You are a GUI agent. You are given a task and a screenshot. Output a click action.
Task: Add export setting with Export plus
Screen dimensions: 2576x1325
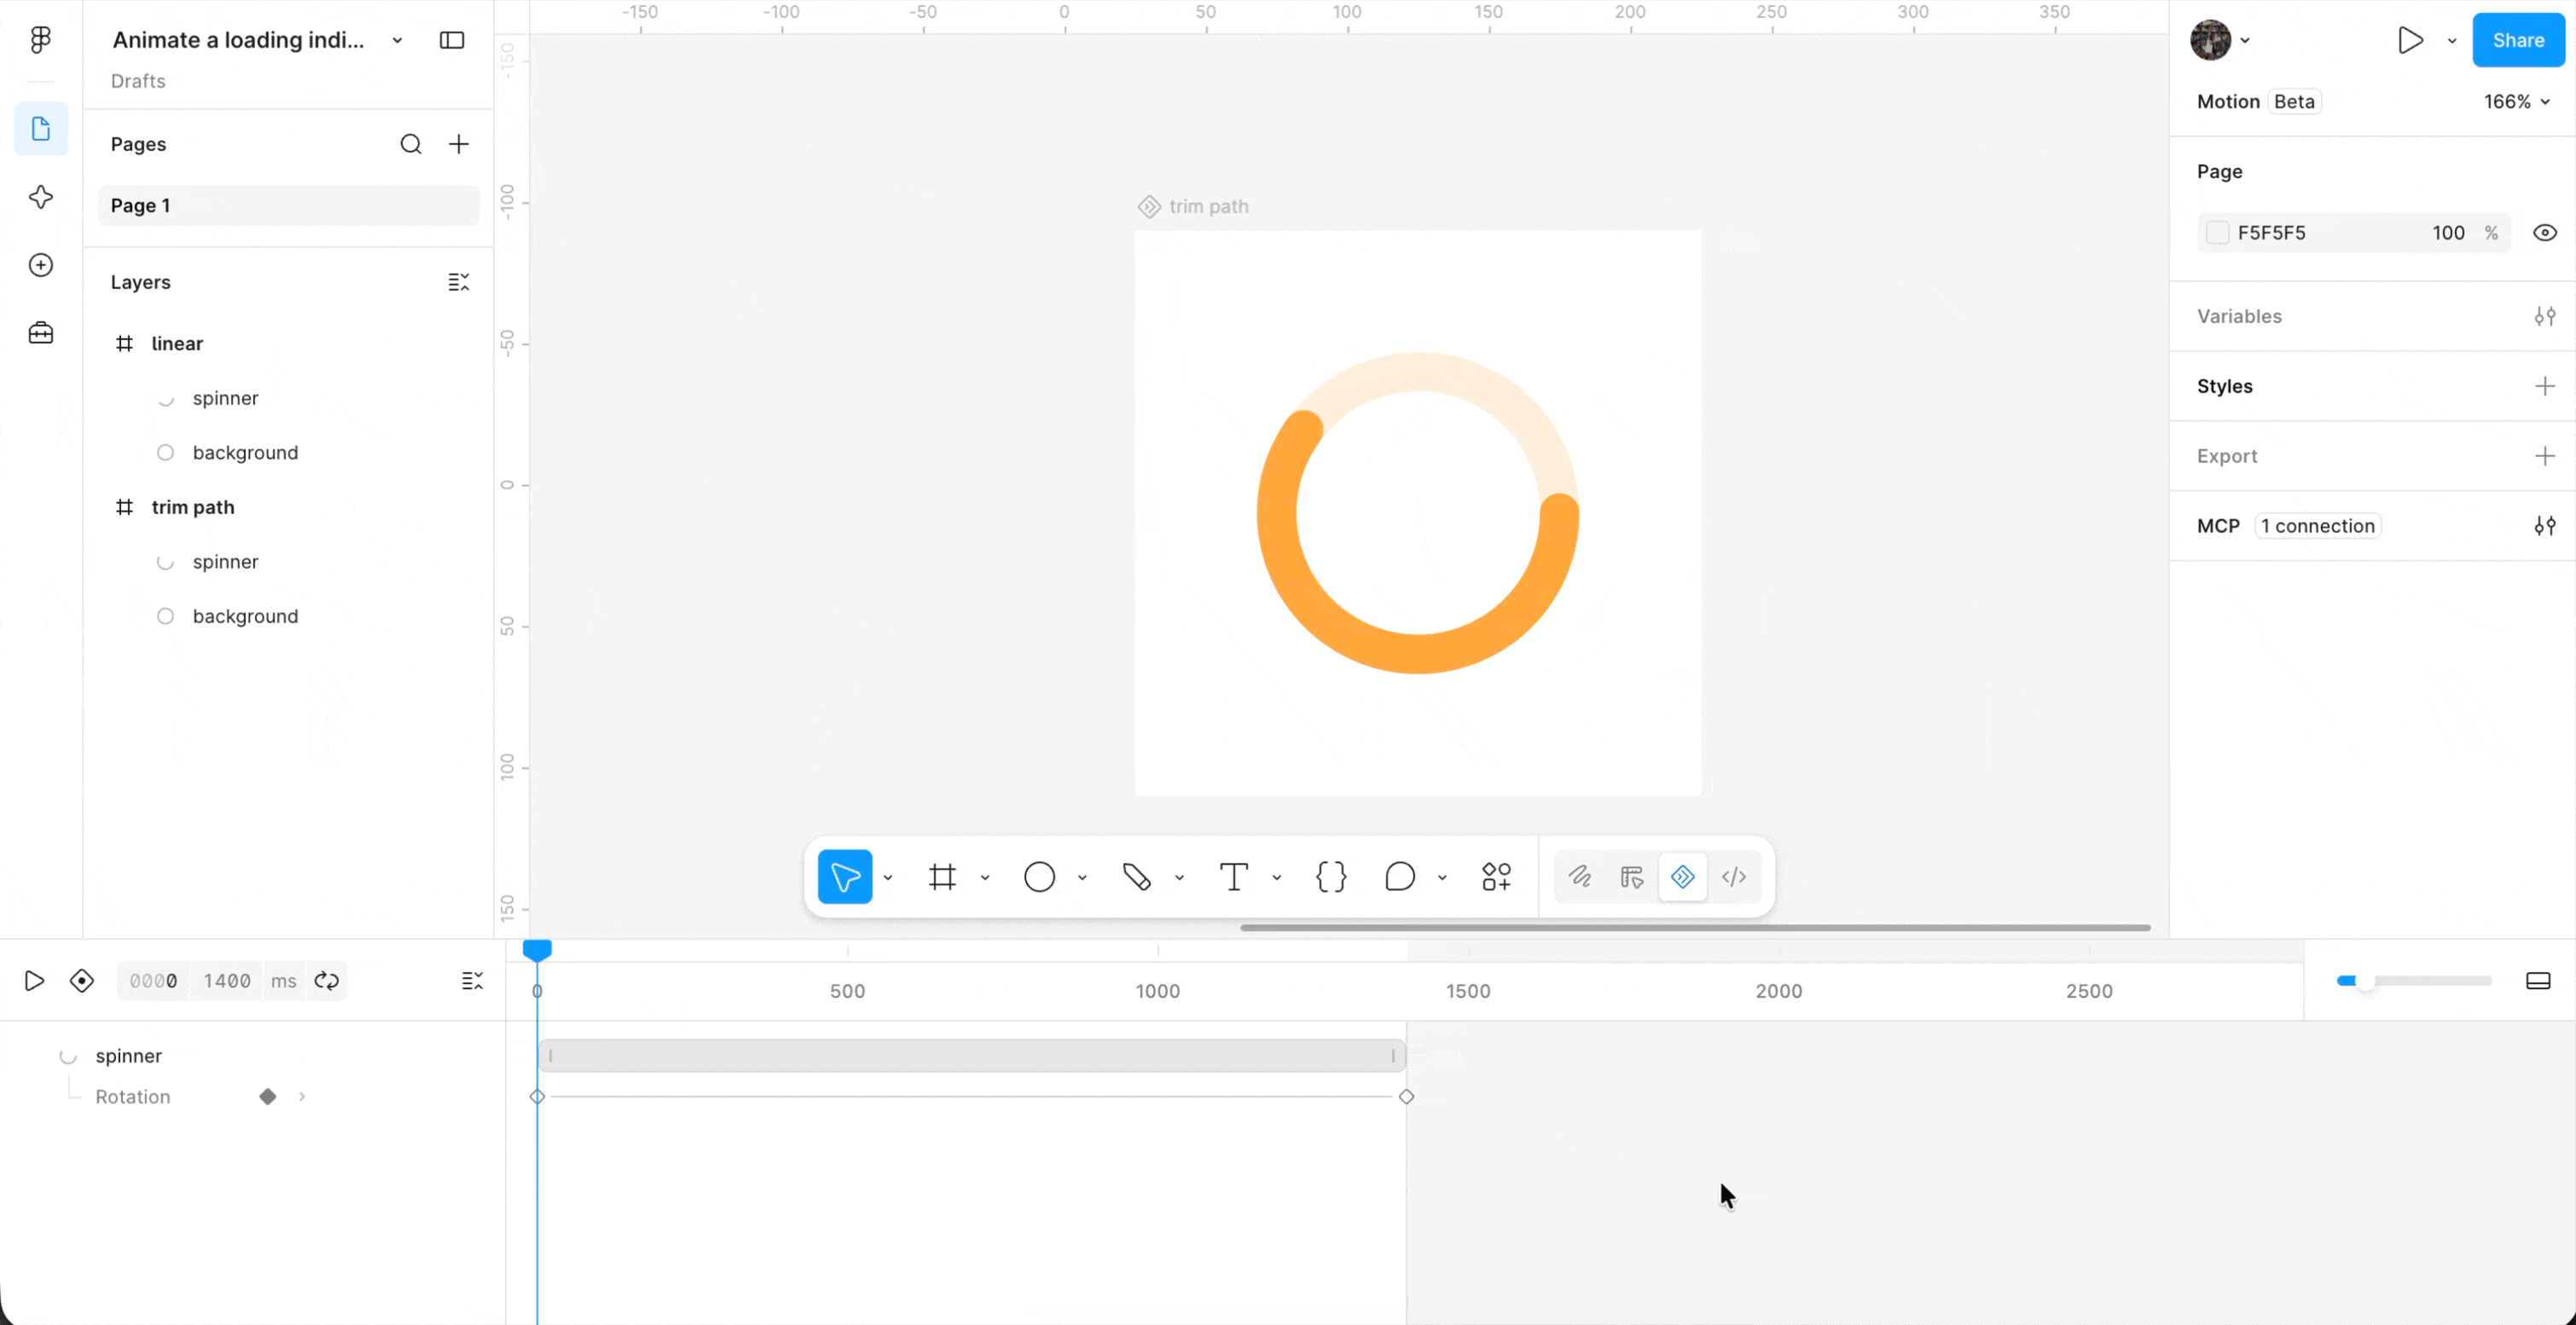tap(2545, 457)
